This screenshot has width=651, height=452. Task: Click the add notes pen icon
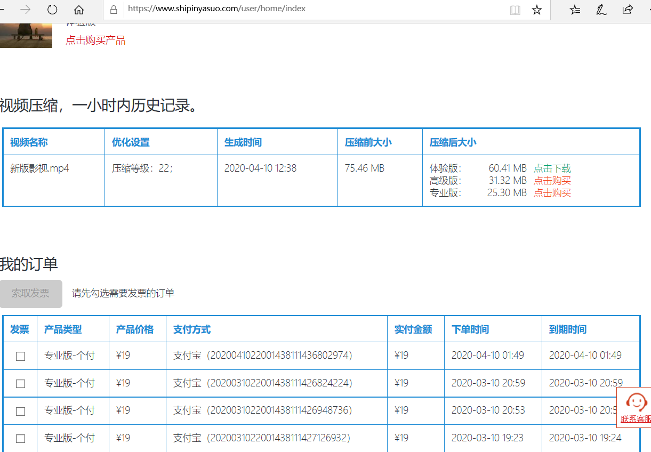[x=601, y=10]
